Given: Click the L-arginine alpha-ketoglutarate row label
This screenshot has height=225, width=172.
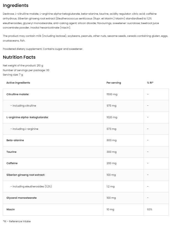Looking at the screenshot, I should [x=27, y=117].
